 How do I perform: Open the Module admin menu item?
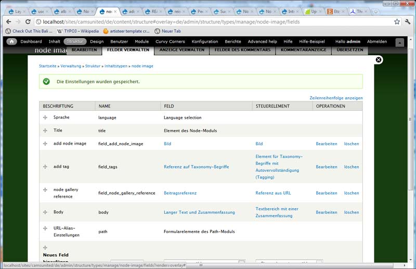[x=141, y=41]
